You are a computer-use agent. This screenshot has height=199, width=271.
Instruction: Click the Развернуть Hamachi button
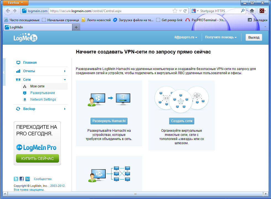point(109,121)
